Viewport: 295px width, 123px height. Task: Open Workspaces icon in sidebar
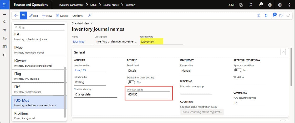[x=5, y=47]
